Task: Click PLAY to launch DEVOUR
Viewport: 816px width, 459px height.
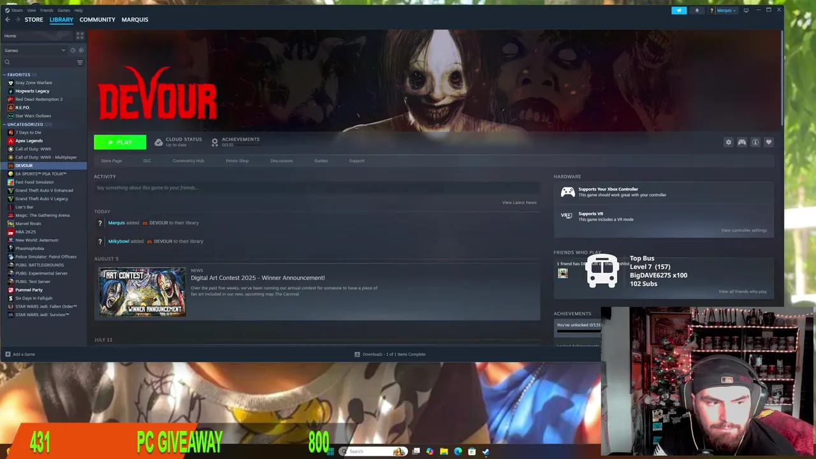Action: (120, 142)
